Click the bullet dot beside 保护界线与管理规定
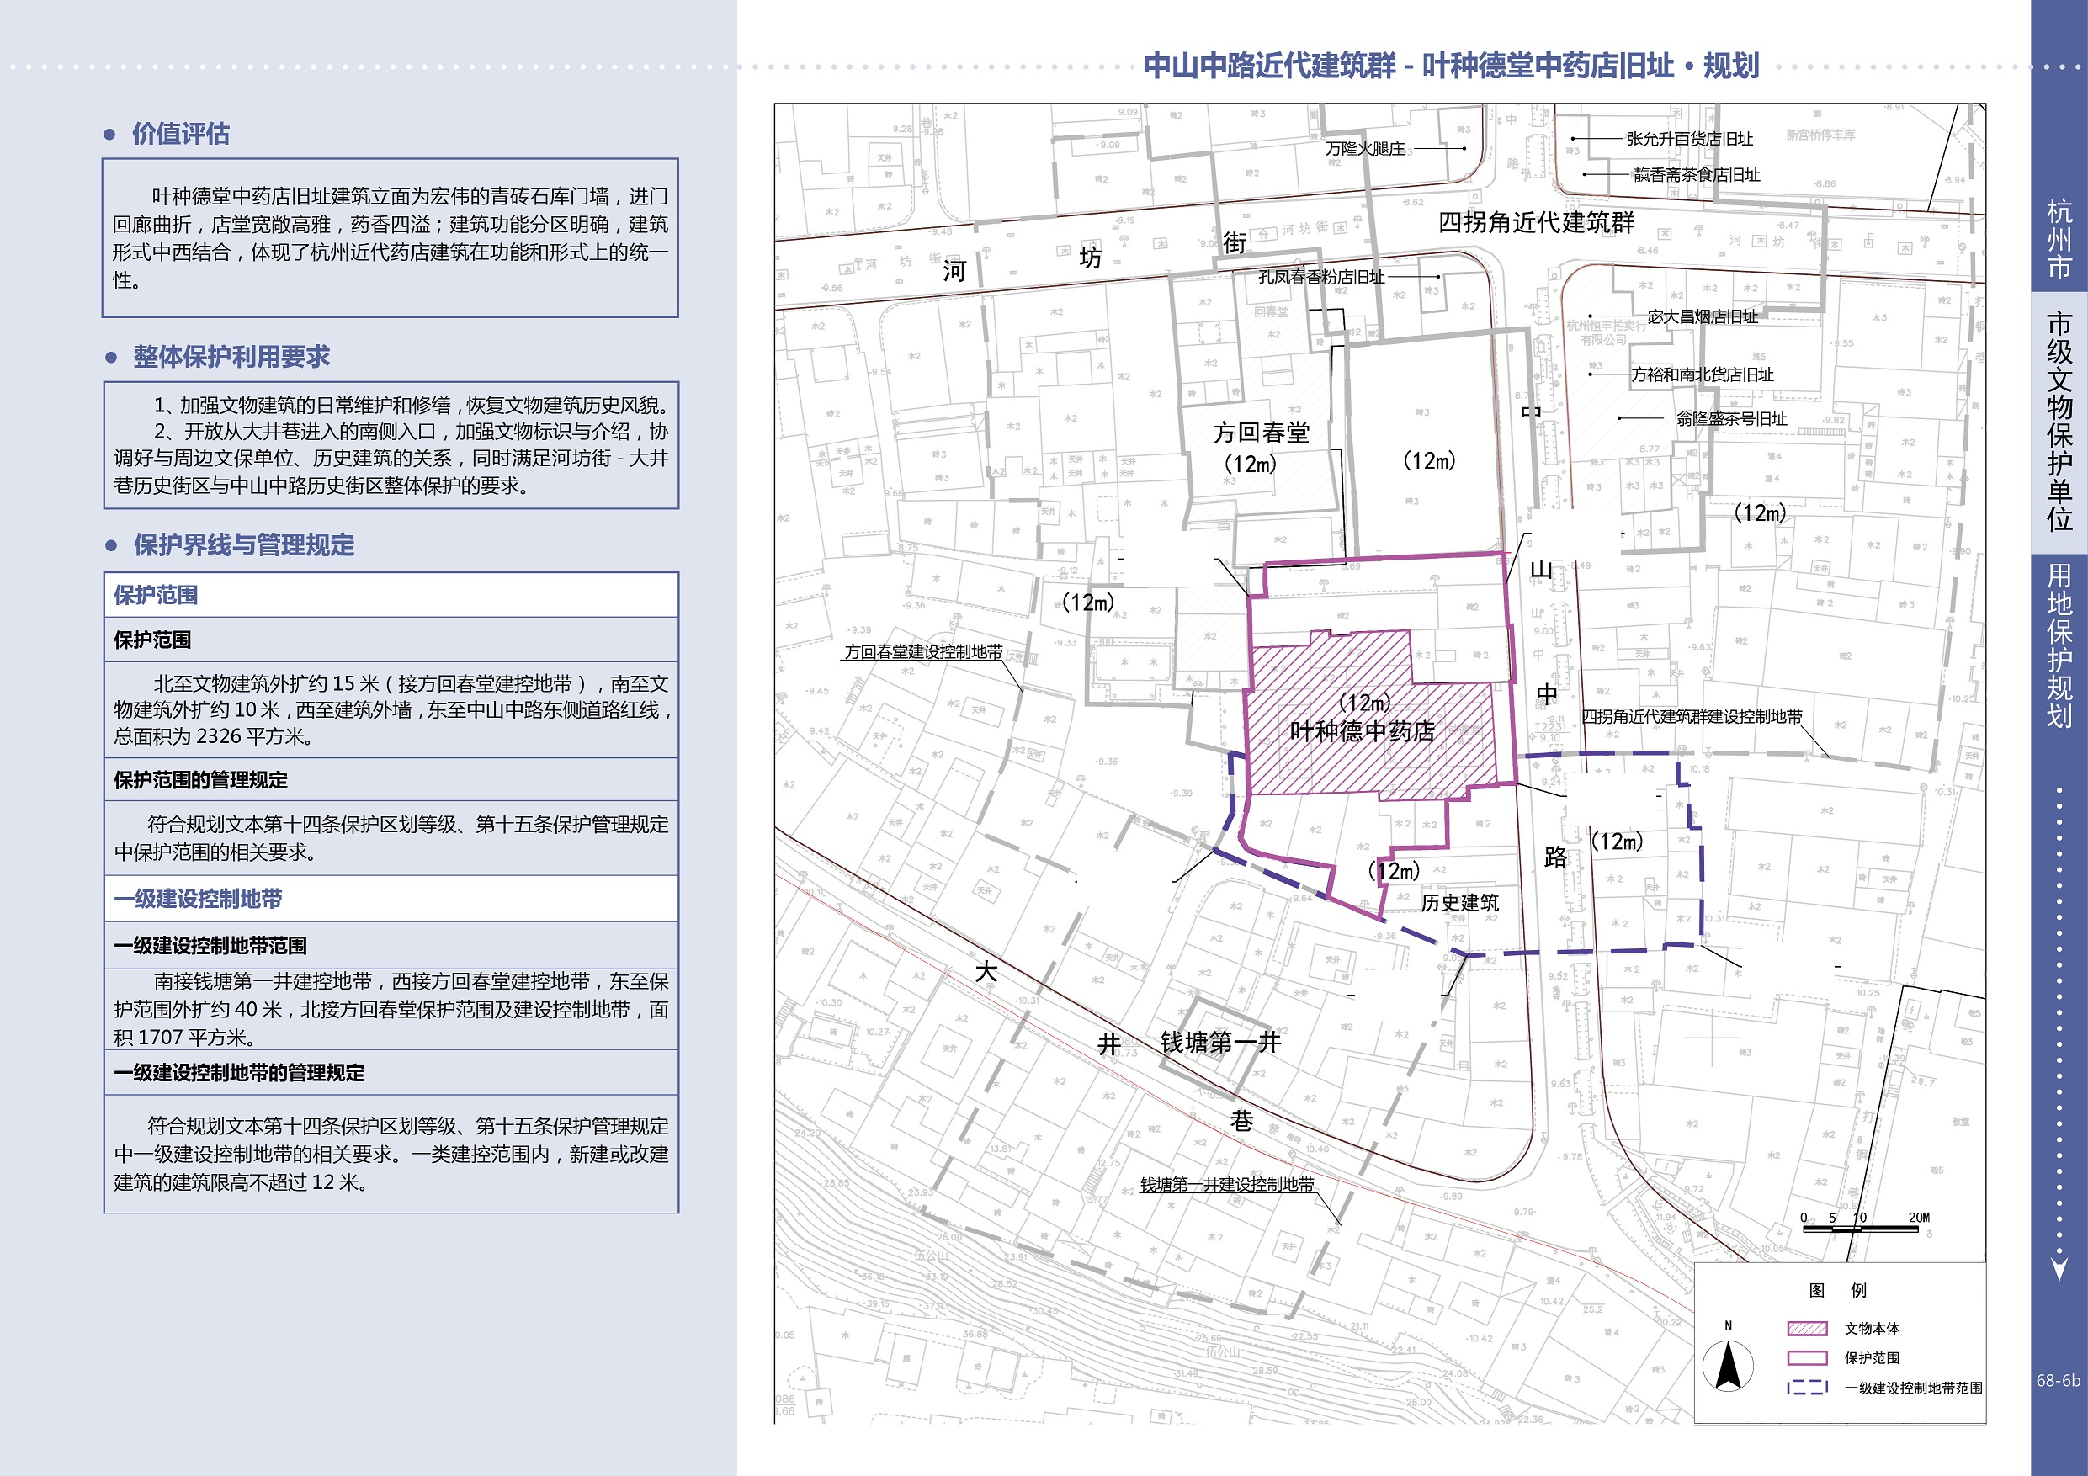Viewport: 2088px width, 1476px height. click(x=111, y=545)
